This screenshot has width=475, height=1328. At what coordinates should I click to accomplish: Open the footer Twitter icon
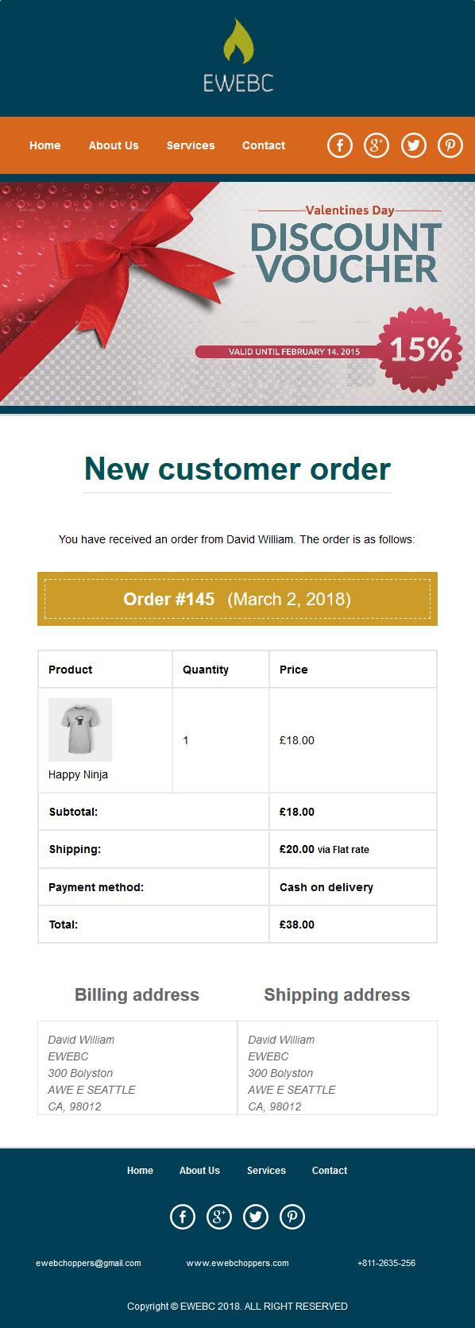(x=256, y=1217)
